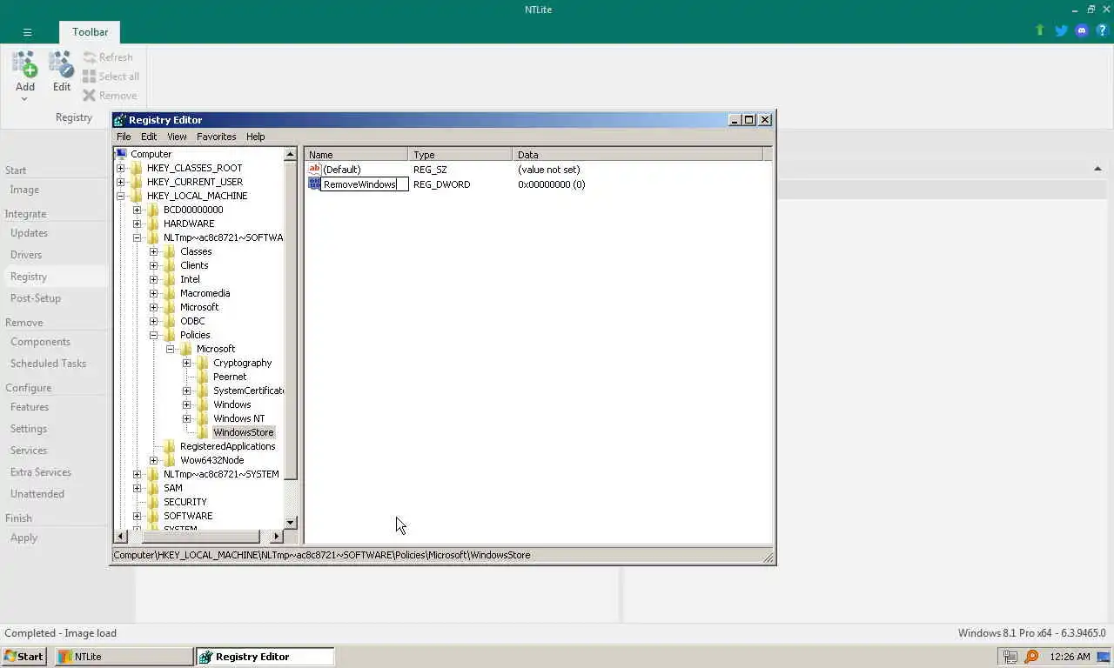This screenshot has width=1114, height=668.
Task: Open the Start button
Action: point(23,657)
